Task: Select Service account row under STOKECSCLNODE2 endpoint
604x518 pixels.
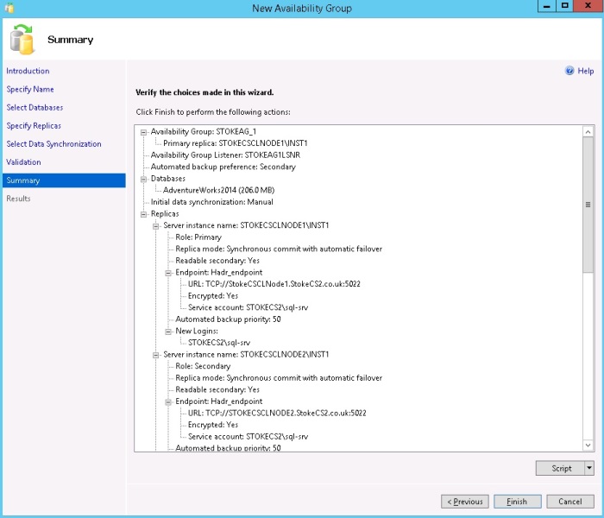Action: (249, 437)
